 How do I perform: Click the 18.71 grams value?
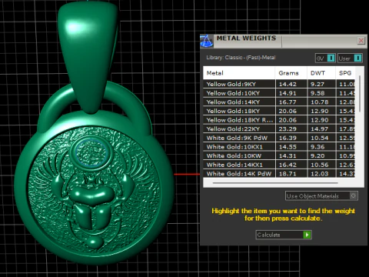click(288, 174)
